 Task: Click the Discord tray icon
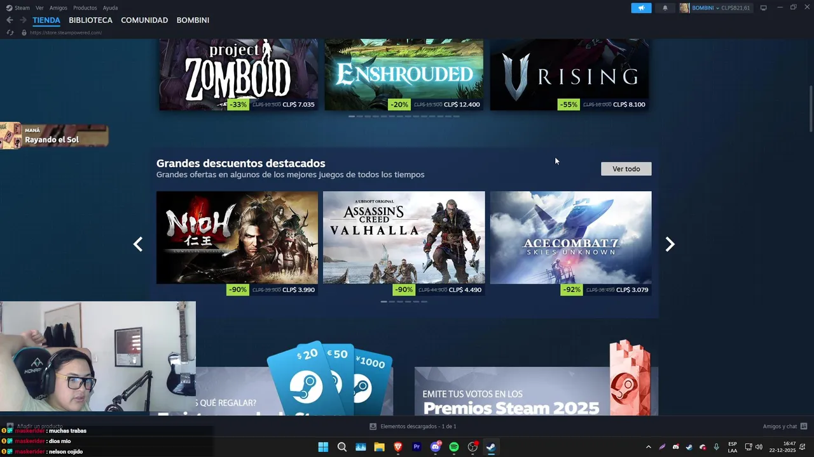pos(675,447)
